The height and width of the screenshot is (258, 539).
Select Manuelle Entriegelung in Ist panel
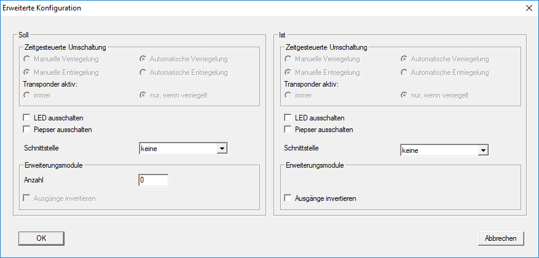pyautogui.click(x=288, y=72)
